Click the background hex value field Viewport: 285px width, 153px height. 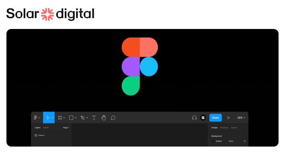point(219,141)
